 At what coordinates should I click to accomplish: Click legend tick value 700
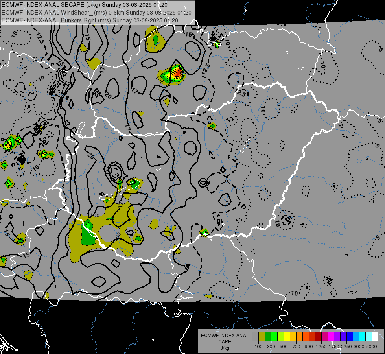(297, 347)
